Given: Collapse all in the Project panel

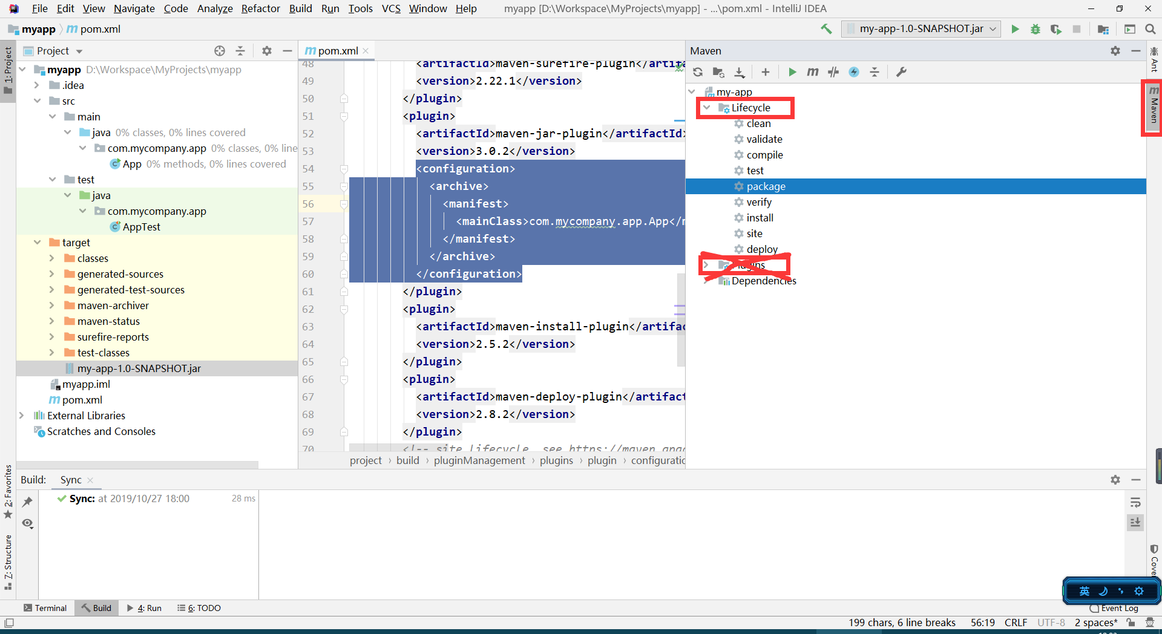Looking at the screenshot, I should click(240, 51).
